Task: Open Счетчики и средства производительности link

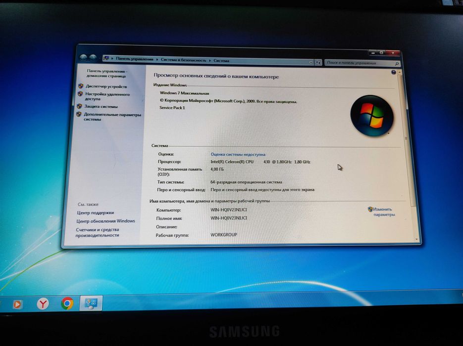Action: (98, 232)
